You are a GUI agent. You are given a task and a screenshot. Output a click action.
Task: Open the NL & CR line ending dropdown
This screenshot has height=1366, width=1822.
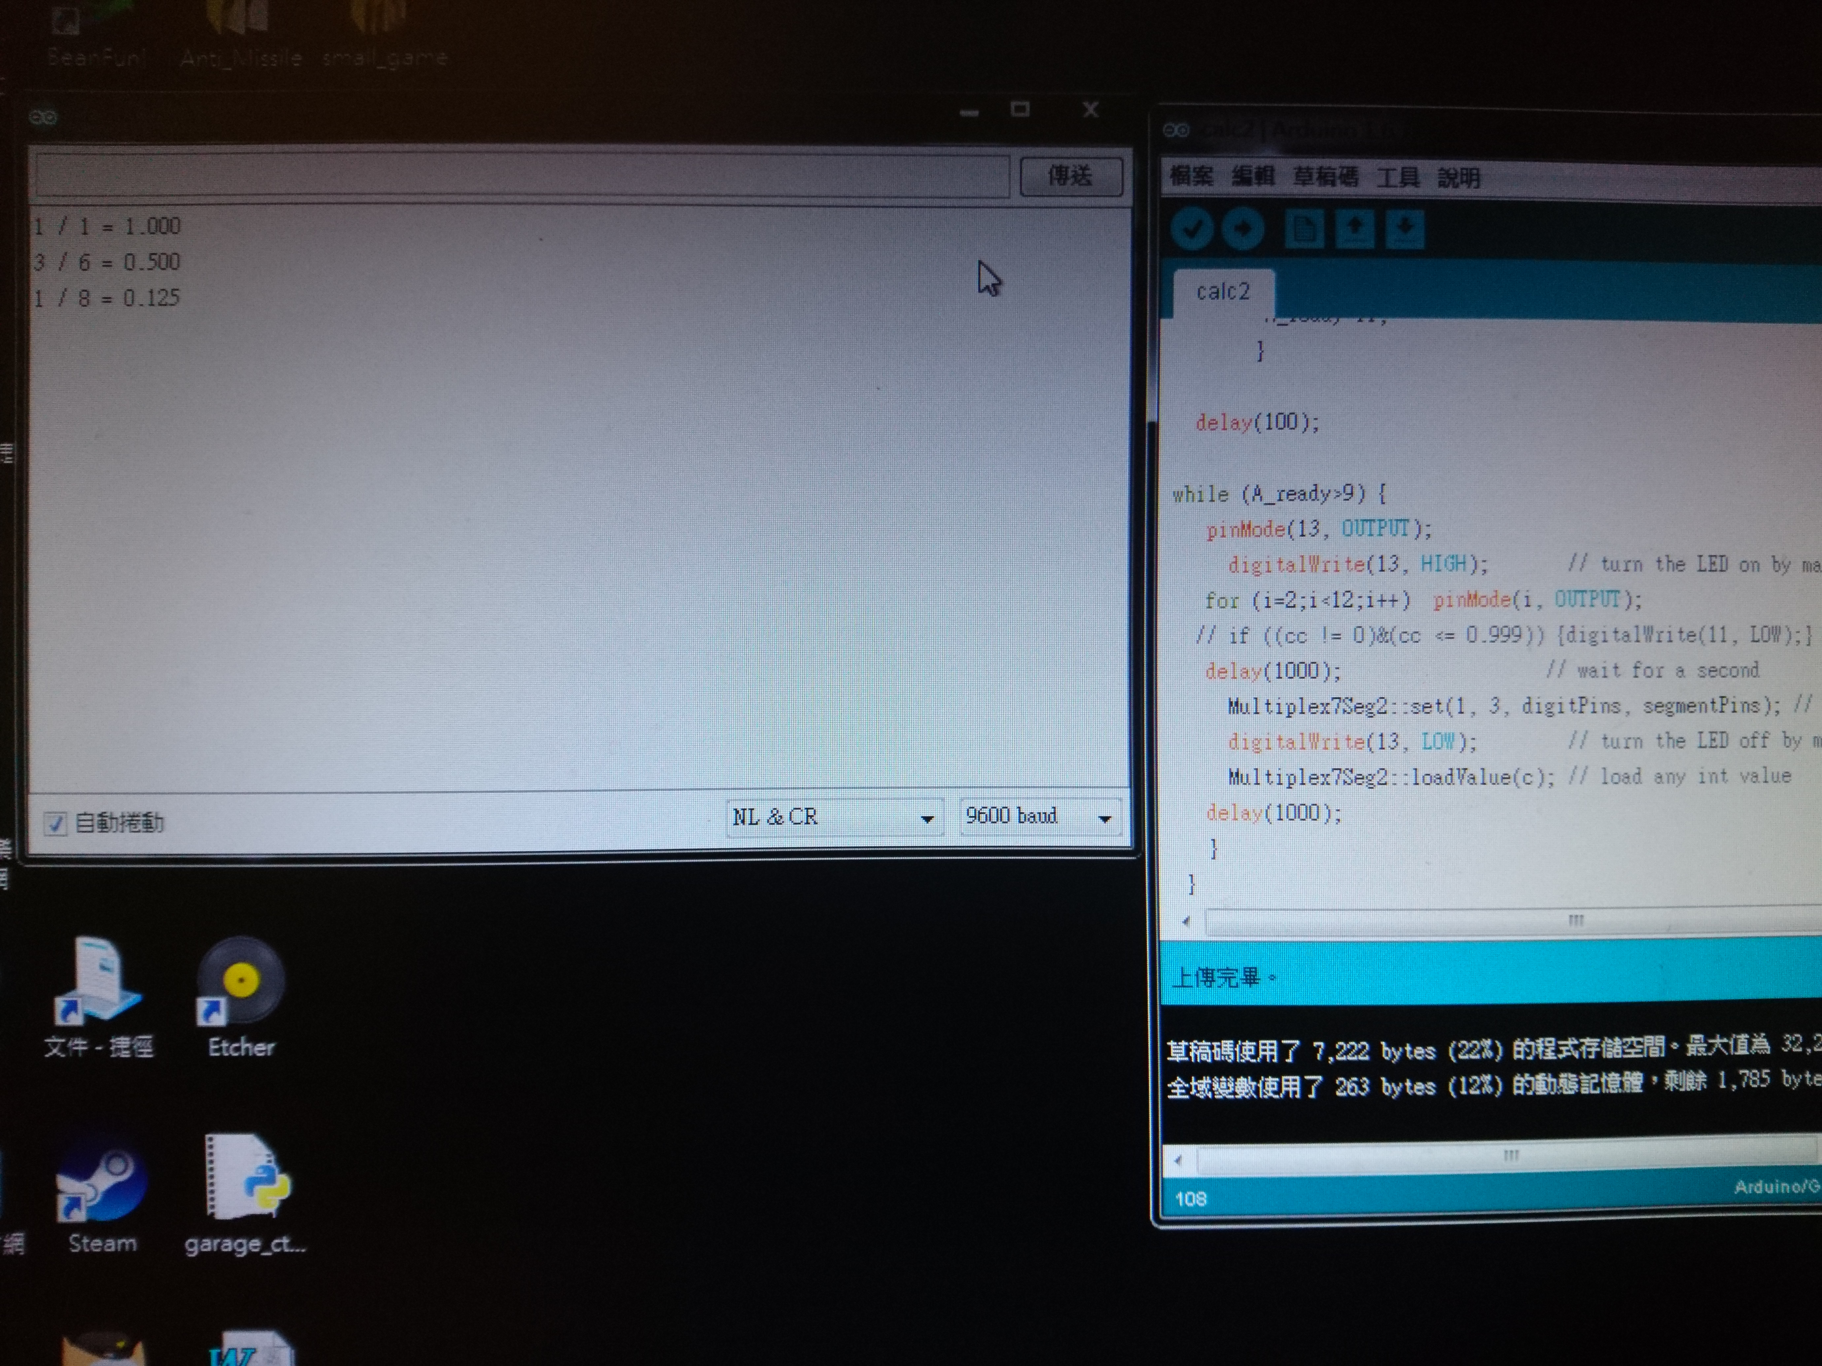pos(834,817)
